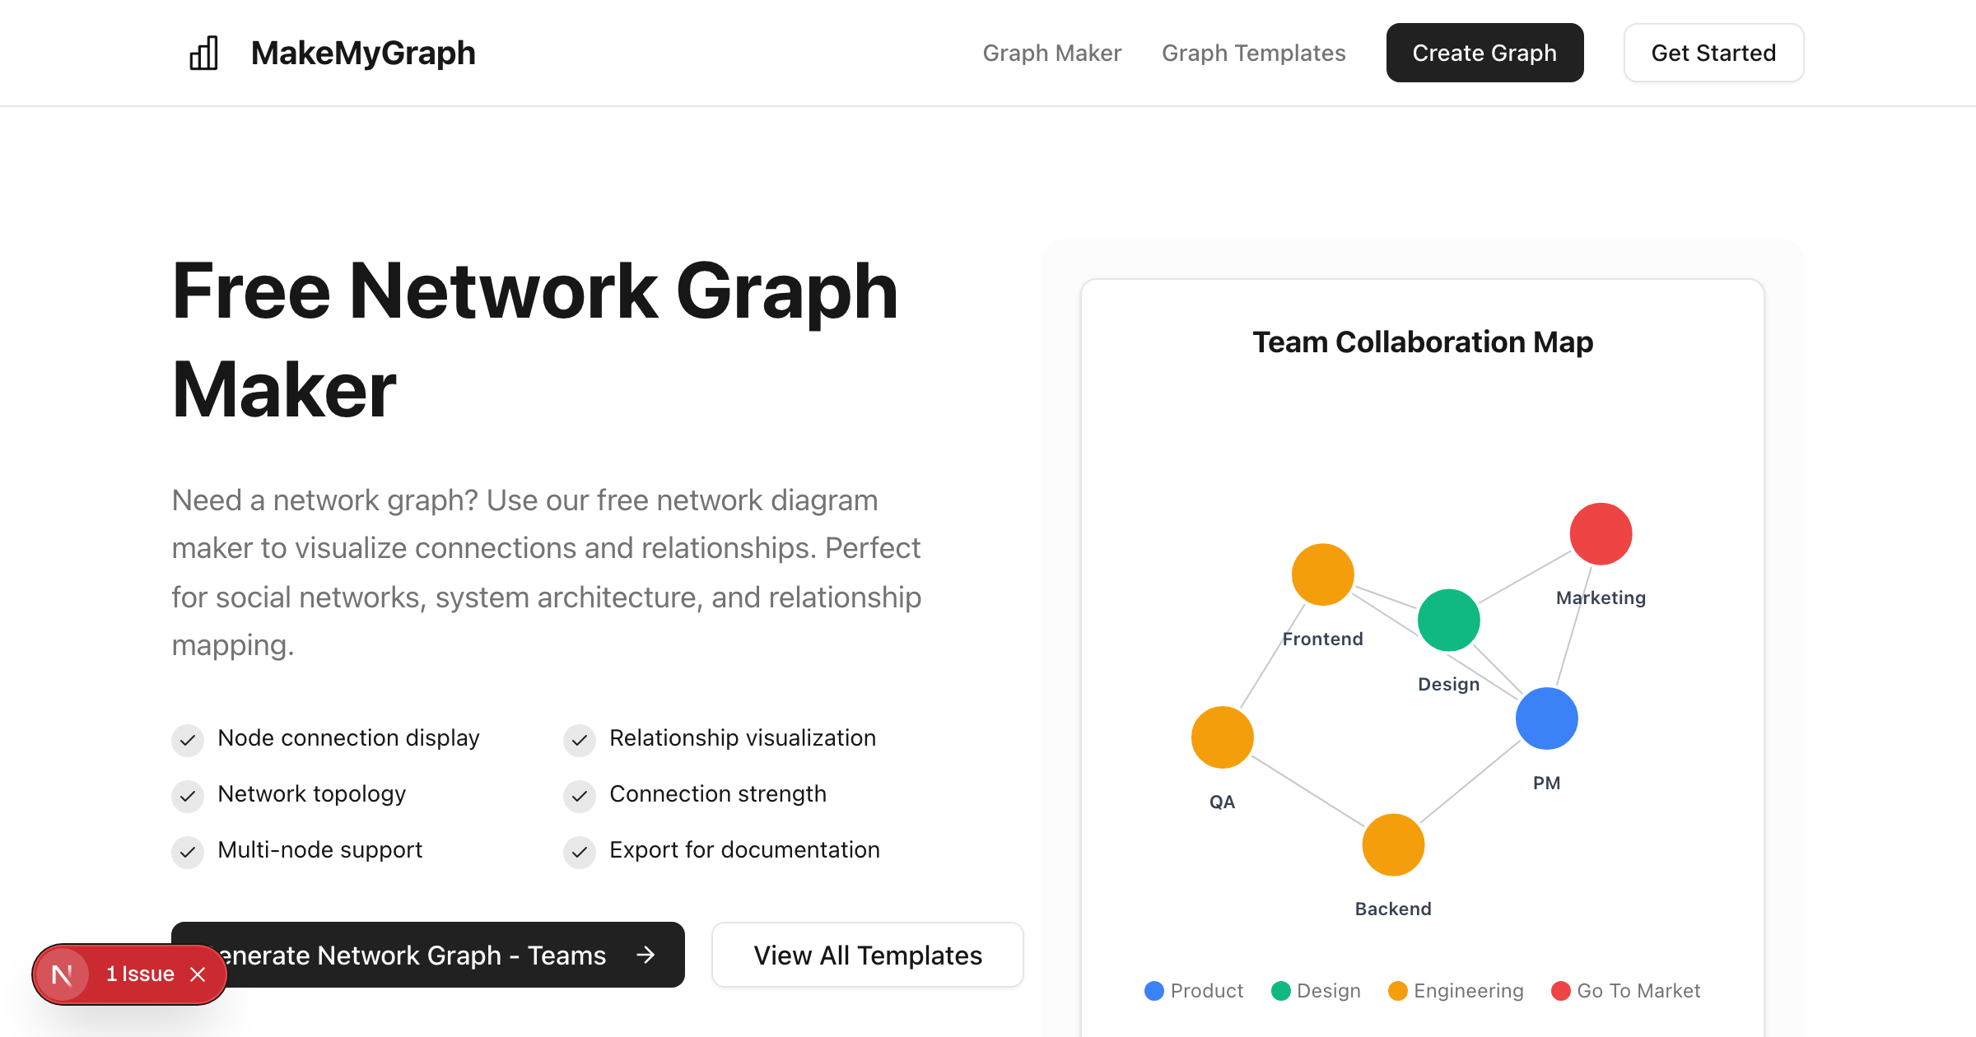The image size is (1976, 1037).
Task: Click the 'PM' node label
Action: (x=1547, y=784)
